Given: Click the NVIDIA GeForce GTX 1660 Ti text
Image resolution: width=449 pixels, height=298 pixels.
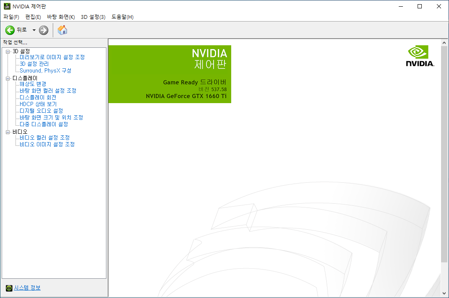Looking at the screenshot, I should click(186, 96).
